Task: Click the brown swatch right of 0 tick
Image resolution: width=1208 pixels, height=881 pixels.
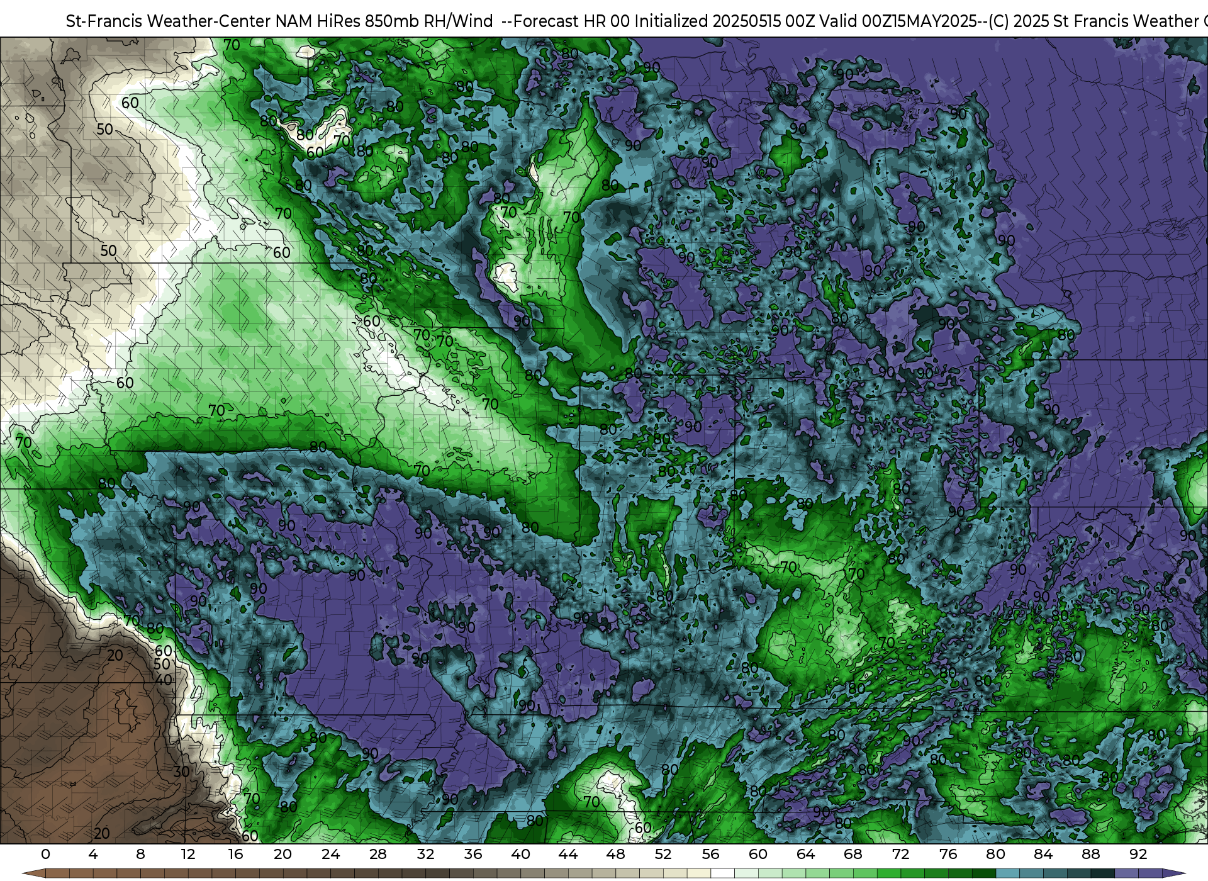Action: 57,873
